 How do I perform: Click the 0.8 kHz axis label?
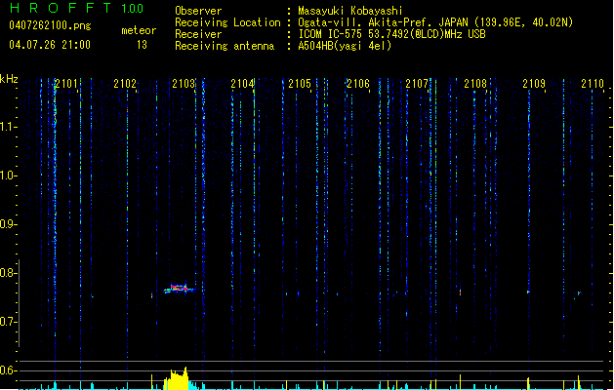(8, 273)
